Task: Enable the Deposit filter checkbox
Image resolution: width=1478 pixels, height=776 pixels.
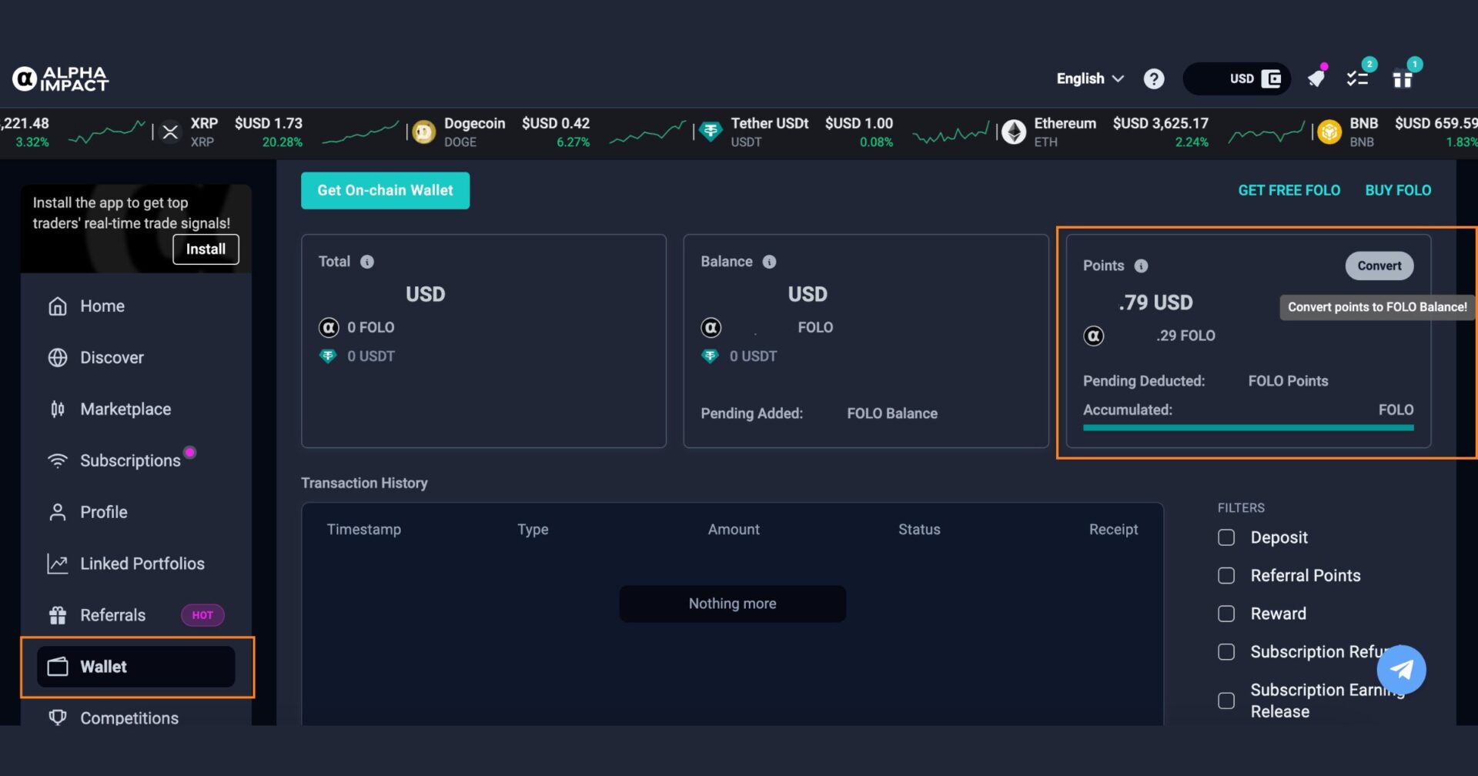Action: 1226,537
